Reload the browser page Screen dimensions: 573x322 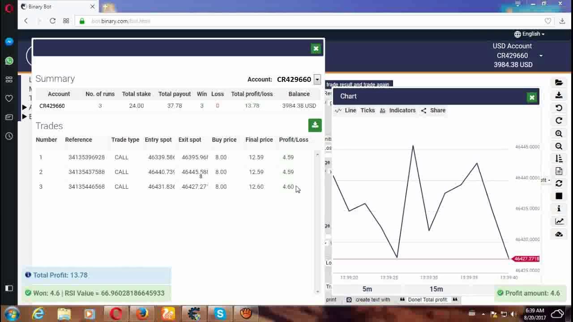coord(52,21)
